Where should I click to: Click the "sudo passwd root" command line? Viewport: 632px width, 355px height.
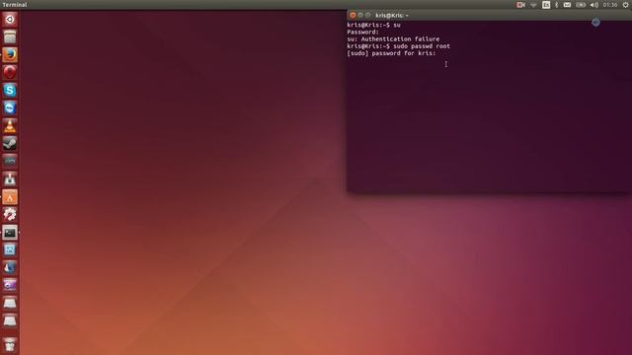422,46
